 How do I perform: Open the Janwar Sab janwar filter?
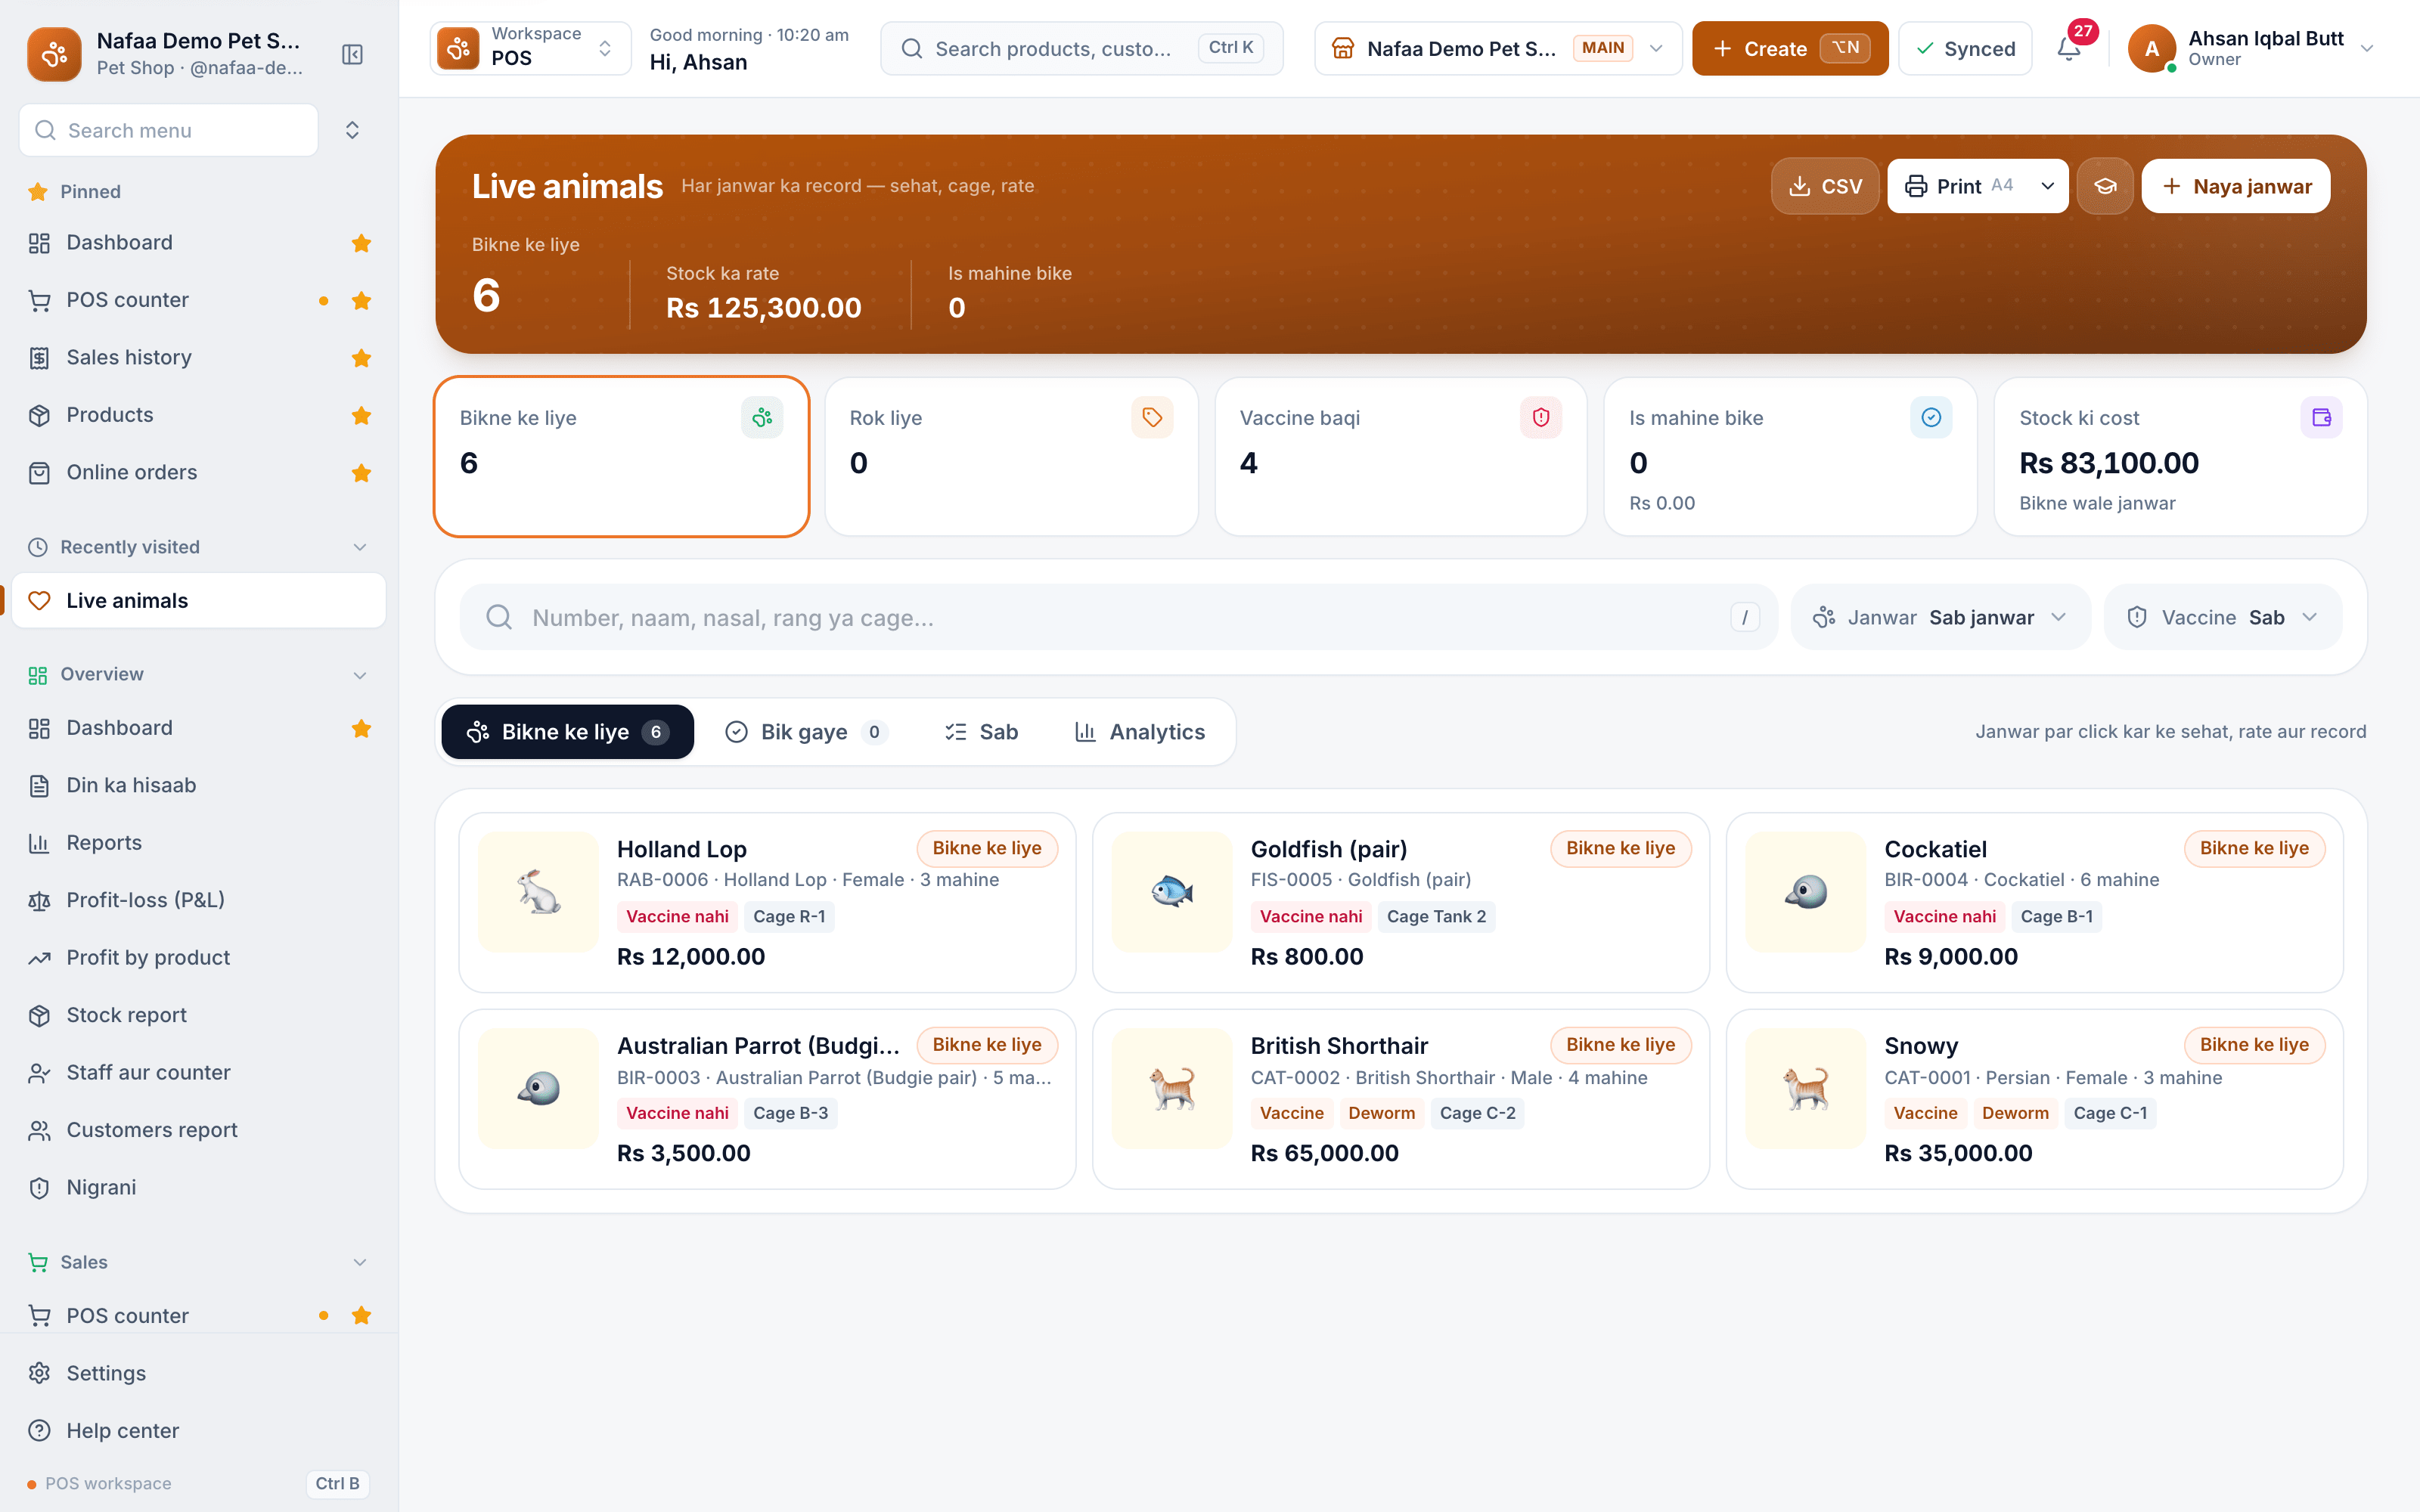coord(1940,617)
